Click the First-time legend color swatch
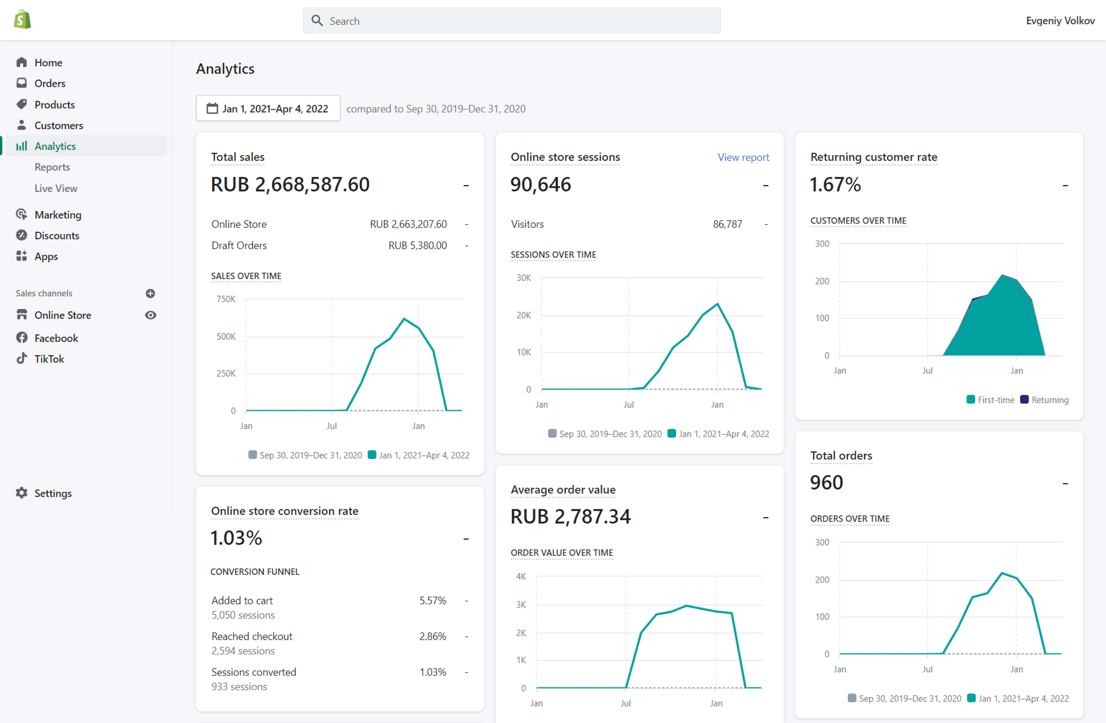Screen dimensions: 1106x723 970,399
